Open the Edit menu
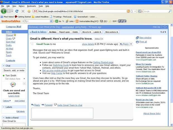Image resolution: width=173 pixels, height=130 pixels. coord(8,6)
